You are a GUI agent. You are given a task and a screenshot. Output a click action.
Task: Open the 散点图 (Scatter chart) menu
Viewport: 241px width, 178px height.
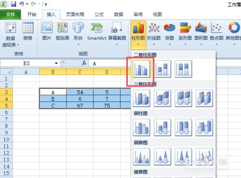pyautogui.click(x=217, y=34)
